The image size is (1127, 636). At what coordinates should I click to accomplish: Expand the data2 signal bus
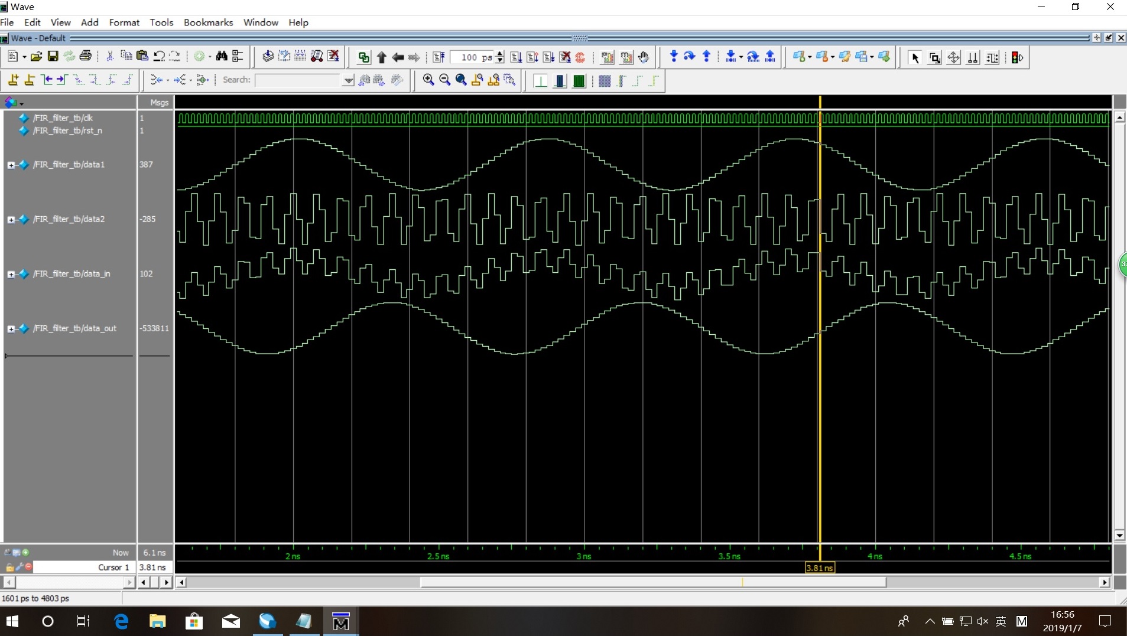[x=11, y=220]
